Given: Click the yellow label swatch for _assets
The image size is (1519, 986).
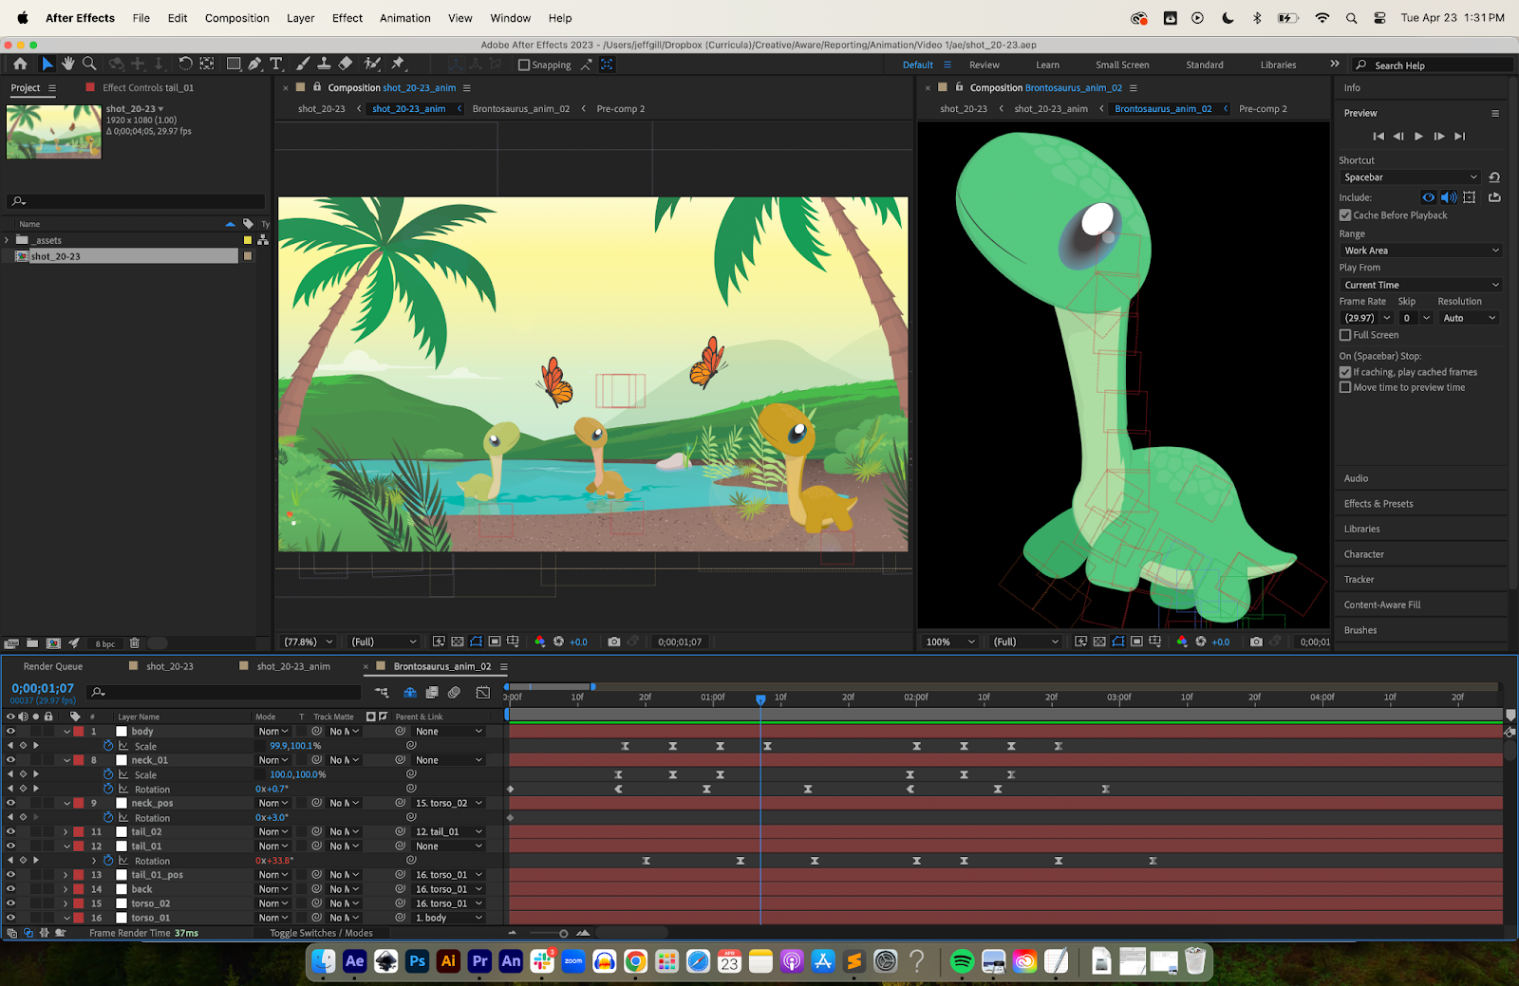Looking at the screenshot, I should 248,240.
